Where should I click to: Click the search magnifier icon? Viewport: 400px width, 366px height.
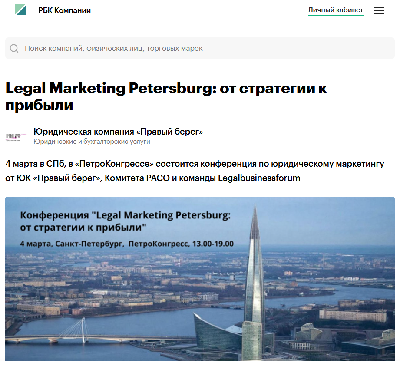coord(14,48)
